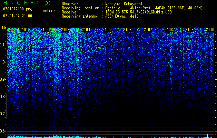Click the date stamp 07.01.07 21:00

point(18,16)
